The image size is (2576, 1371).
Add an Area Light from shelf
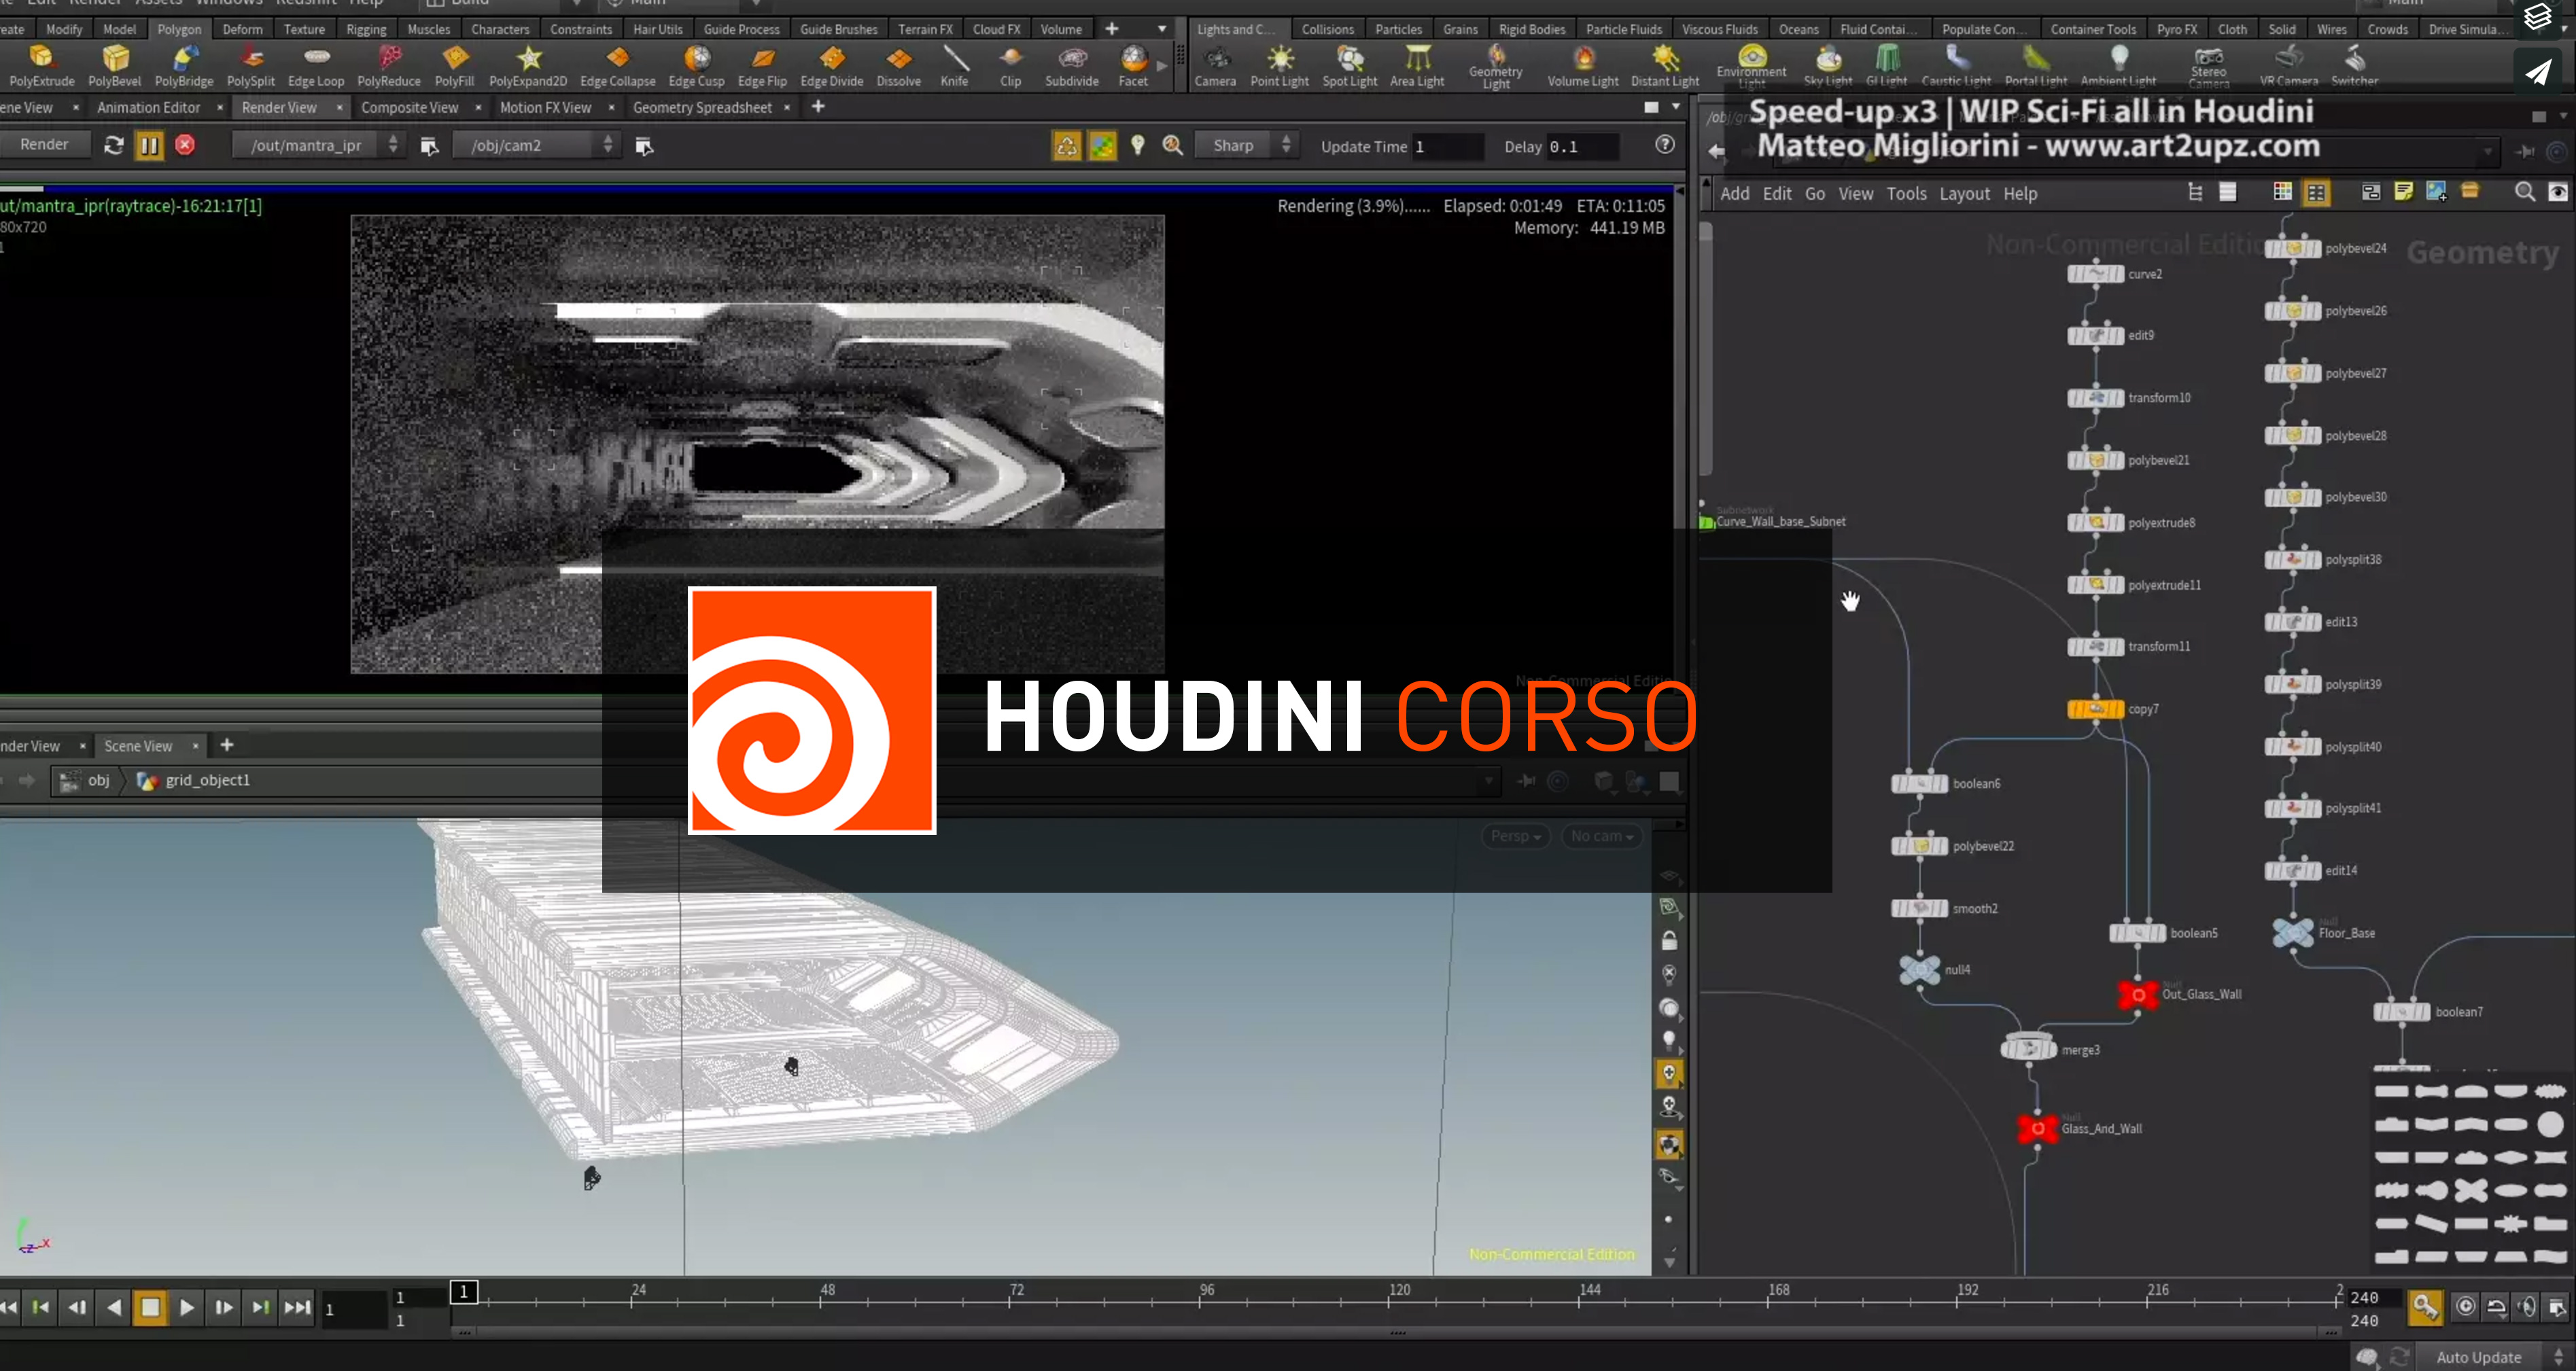[1417, 66]
